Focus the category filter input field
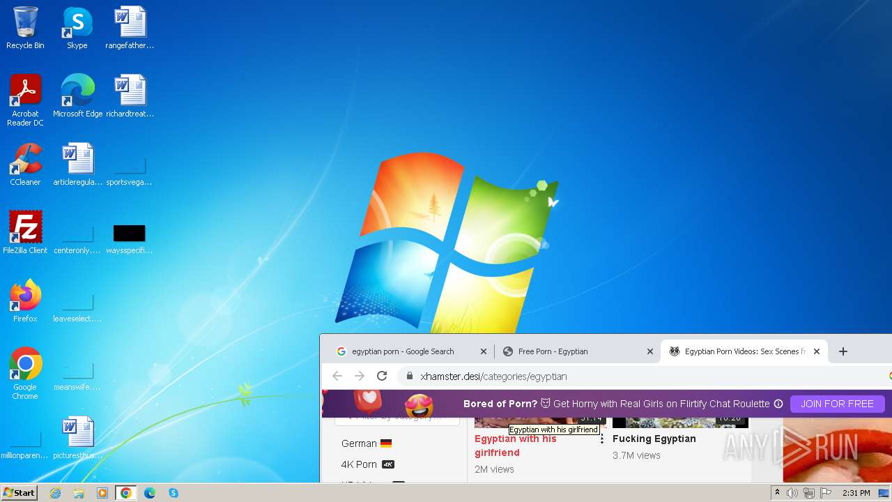This screenshot has height=502, width=892. pyautogui.click(x=397, y=418)
